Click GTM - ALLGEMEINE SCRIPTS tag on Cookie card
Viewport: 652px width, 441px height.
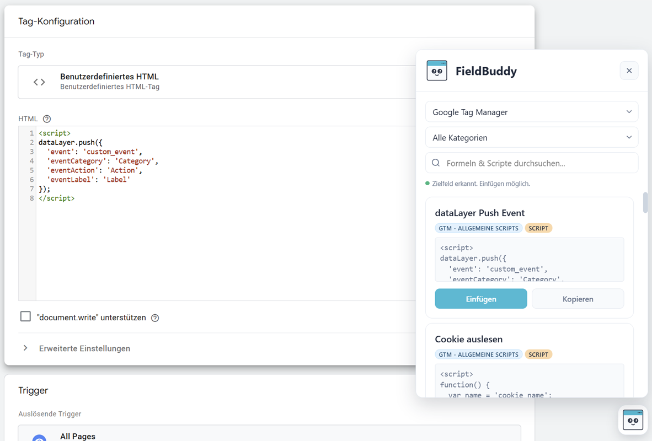pos(478,354)
